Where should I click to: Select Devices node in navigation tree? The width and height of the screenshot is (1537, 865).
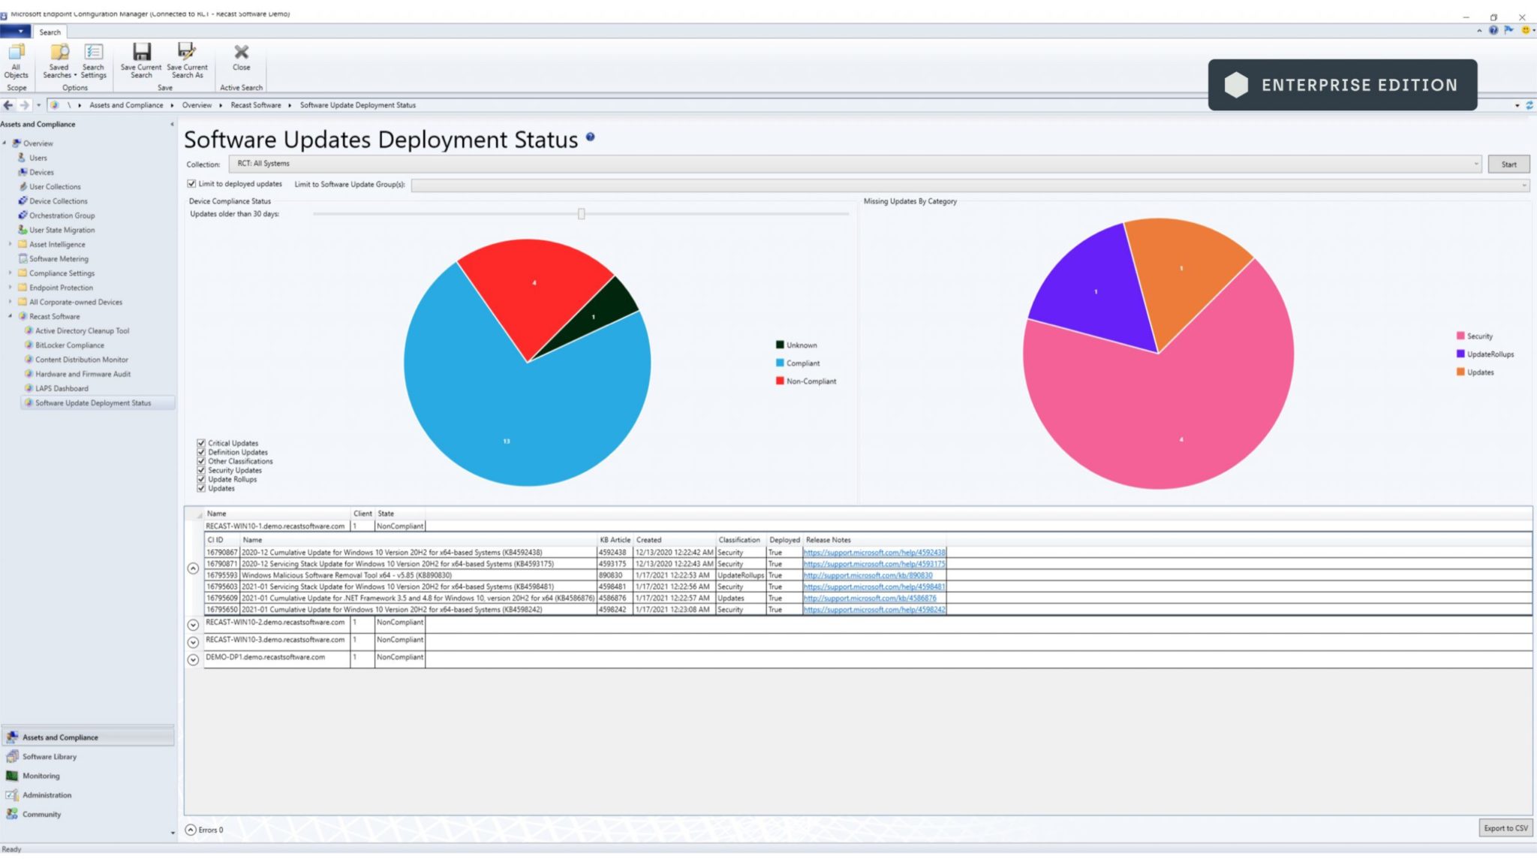pyautogui.click(x=41, y=172)
